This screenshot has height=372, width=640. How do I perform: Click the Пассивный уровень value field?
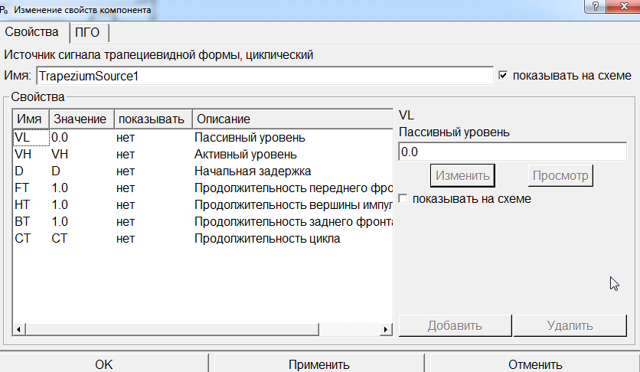tap(512, 152)
